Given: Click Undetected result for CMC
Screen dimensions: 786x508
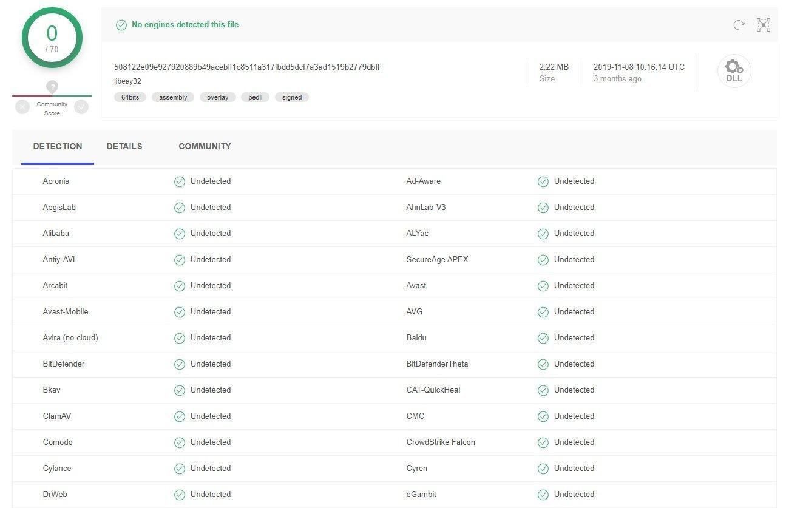Looking at the screenshot, I should tap(574, 416).
